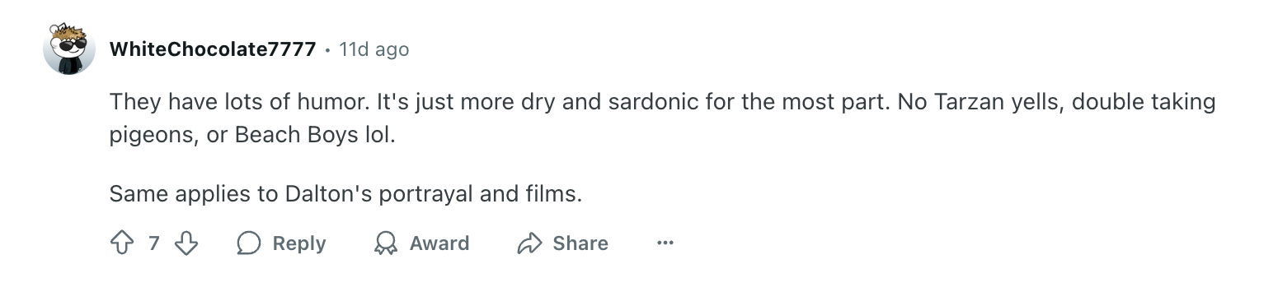Downvote the comment with the down arrow
1278x301 pixels.
(x=186, y=243)
